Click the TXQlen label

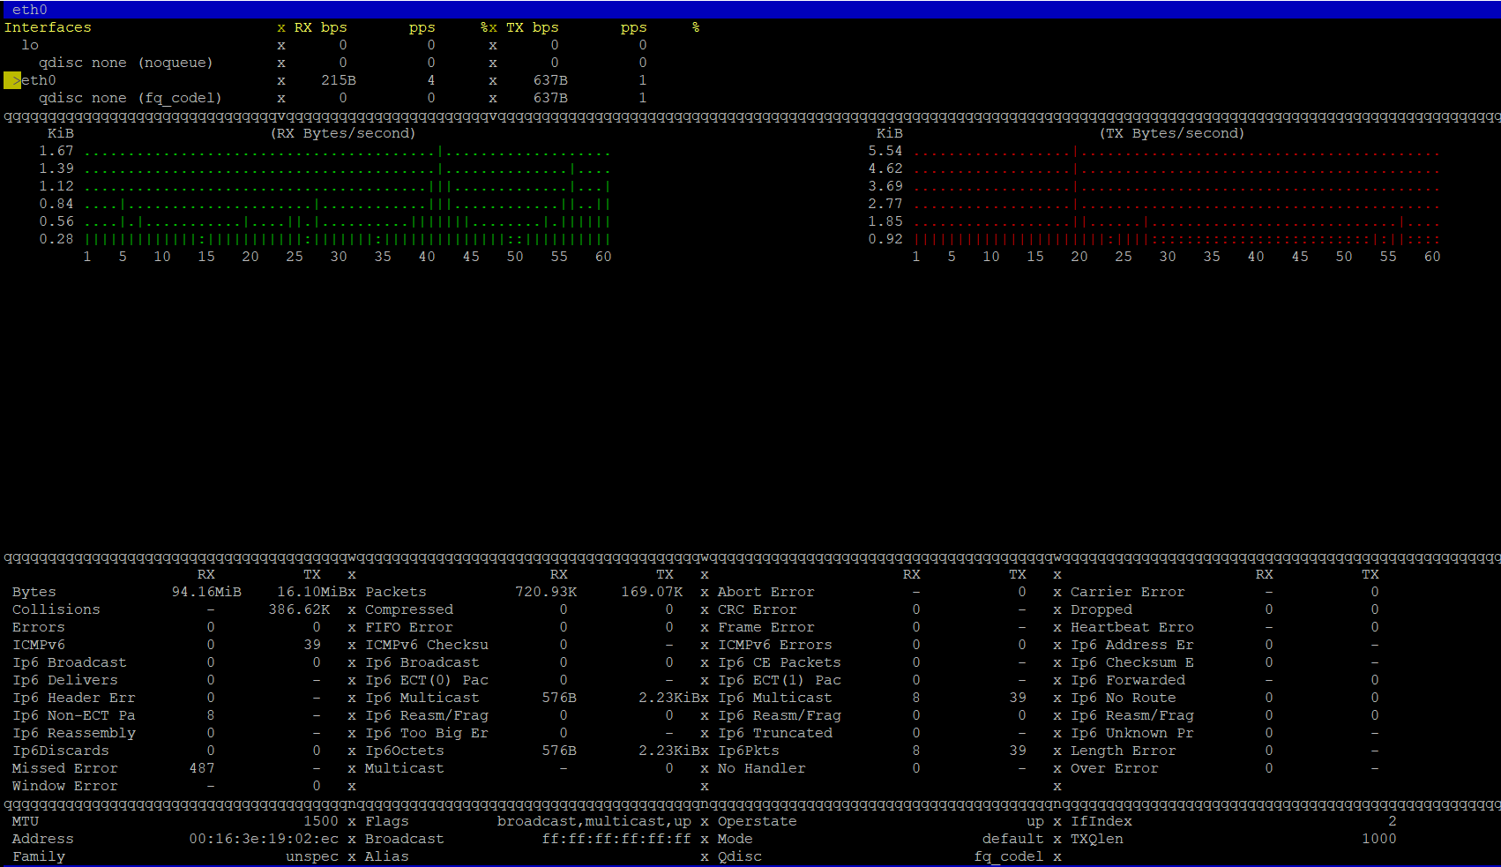click(x=1096, y=839)
